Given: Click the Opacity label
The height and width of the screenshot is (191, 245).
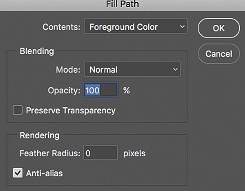Looking at the screenshot, I should click(x=64, y=90).
